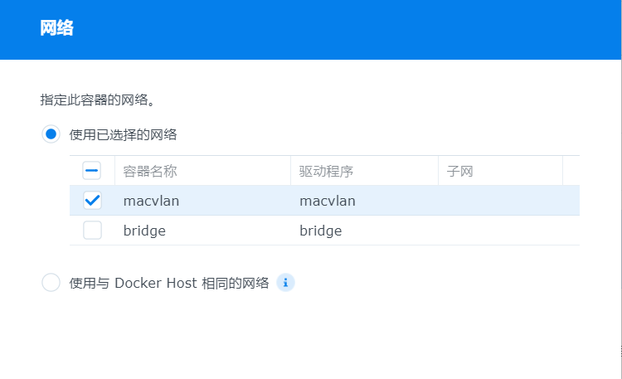Click the 网络 dialog title
The width and height of the screenshot is (622, 379).
pos(57,29)
